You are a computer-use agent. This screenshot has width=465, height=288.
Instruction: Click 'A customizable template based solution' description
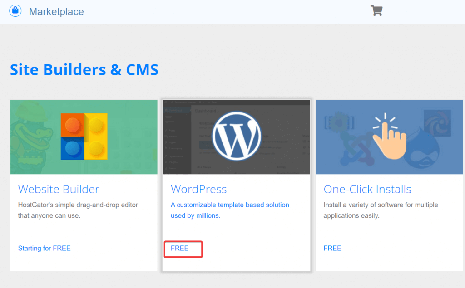click(x=230, y=210)
